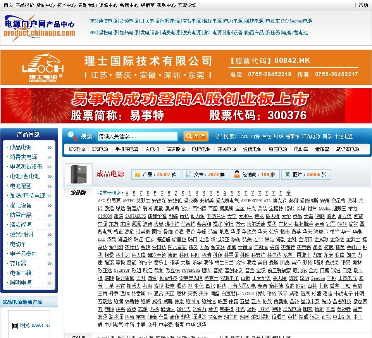The height and width of the screenshot is (338, 372).
Task: Expand arrow next to 电池/蓄电池 in catalog
Action: click(50, 177)
